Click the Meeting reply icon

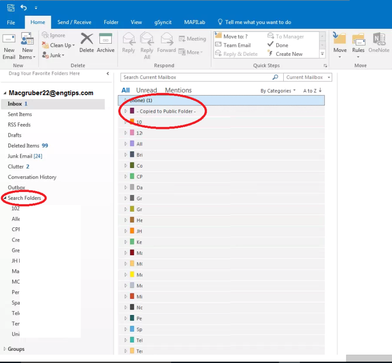point(182,39)
